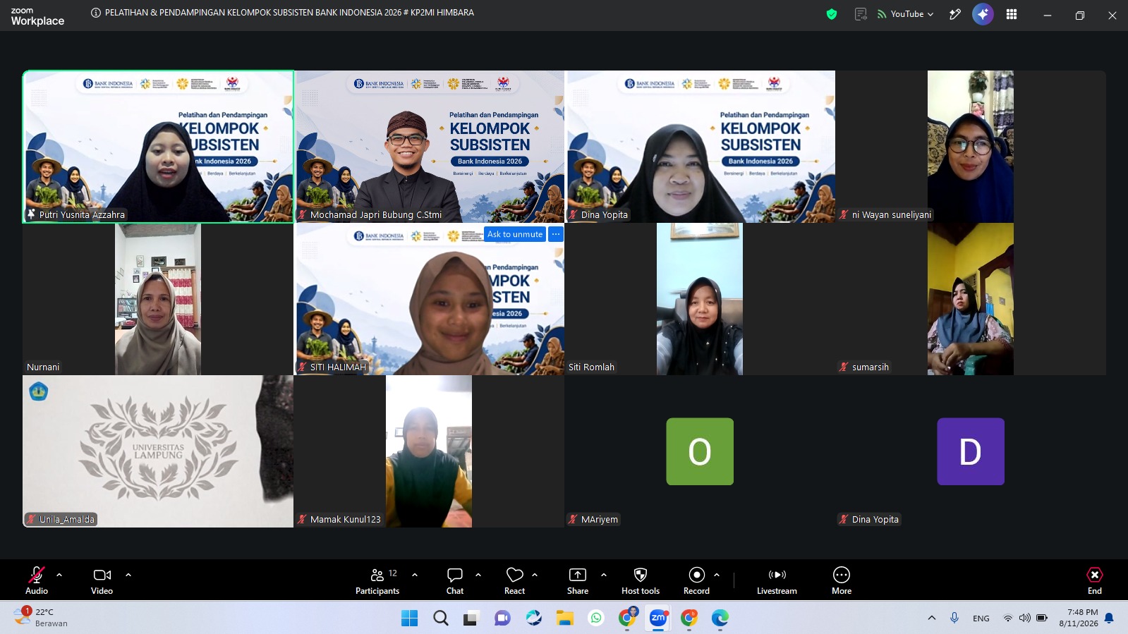This screenshot has width=1128, height=634.
Task: Open the Participants panel
Action: (377, 580)
